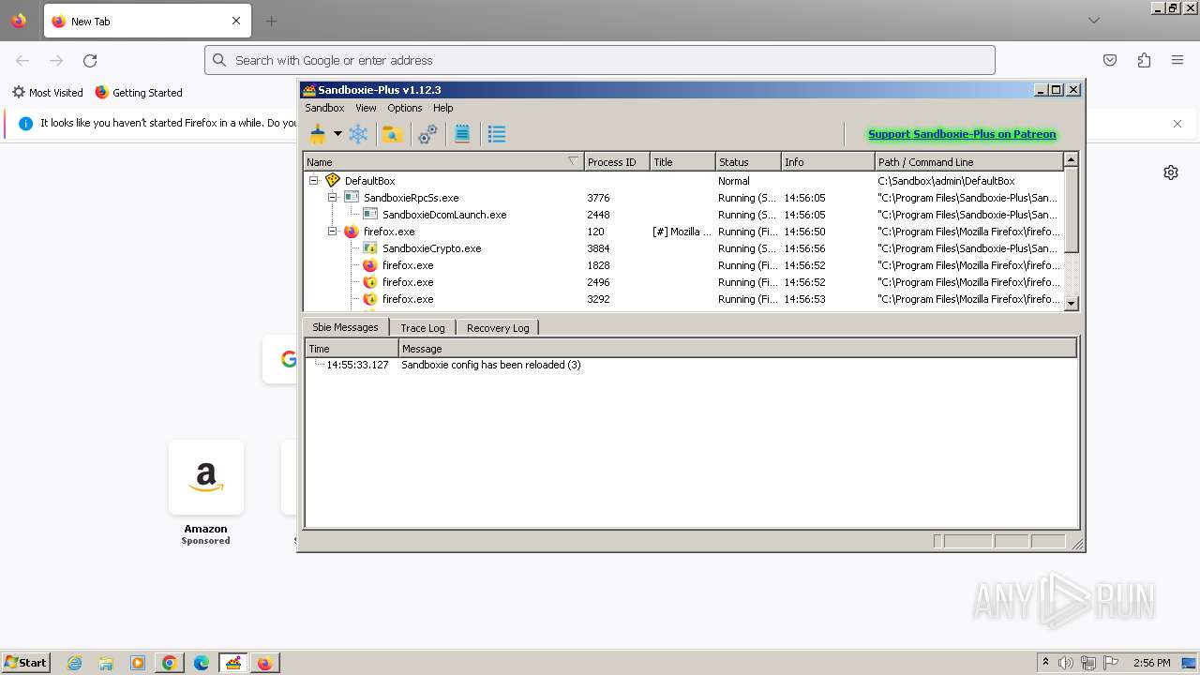
Task: Switch to the Trace Log tab
Action: pos(423,328)
